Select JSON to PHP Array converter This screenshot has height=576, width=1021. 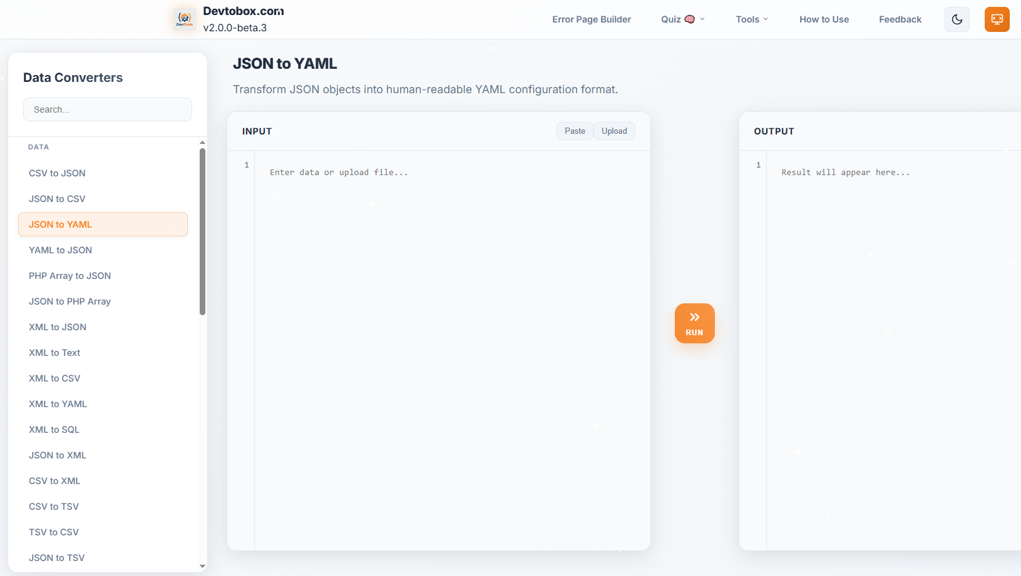[69, 301]
